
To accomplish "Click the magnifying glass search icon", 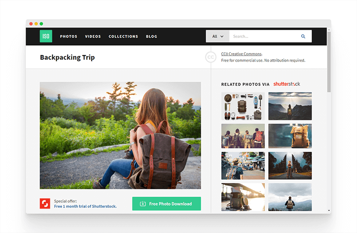I will point(303,37).
